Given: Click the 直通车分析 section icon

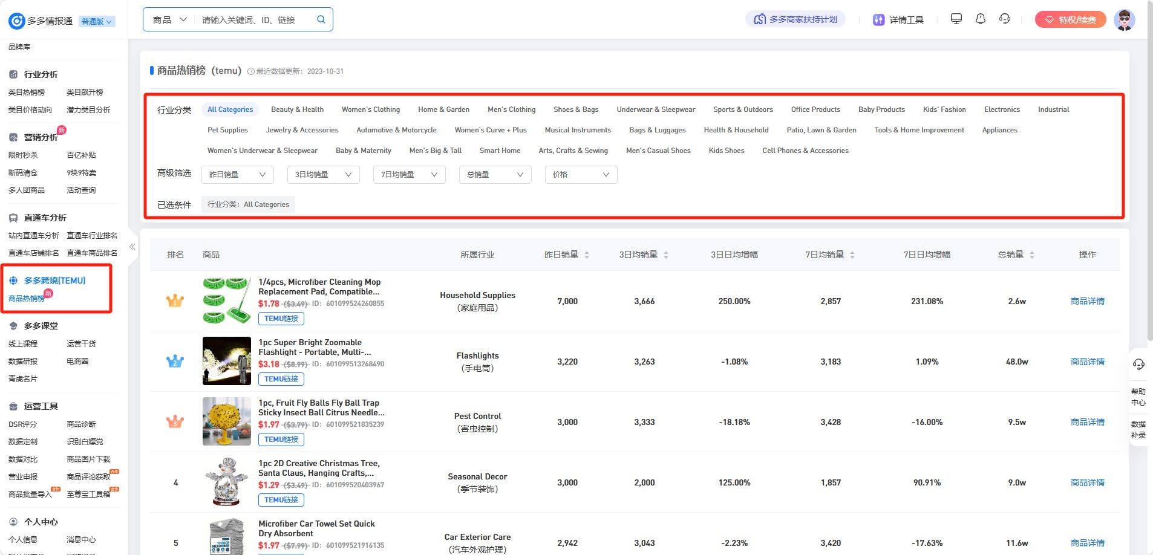Looking at the screenshot, I should tap(13, 218).
